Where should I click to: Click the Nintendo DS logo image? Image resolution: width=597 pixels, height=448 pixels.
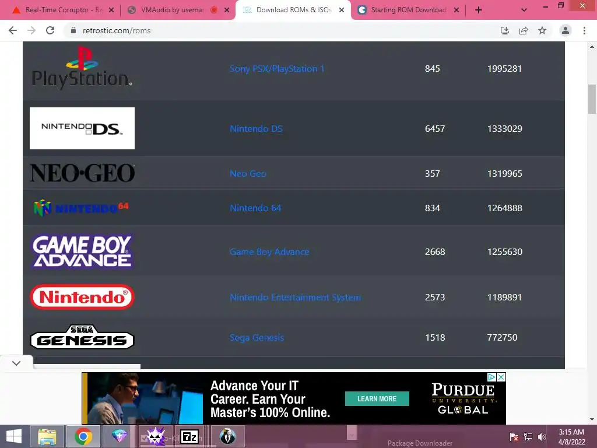(x=82, y=128)
